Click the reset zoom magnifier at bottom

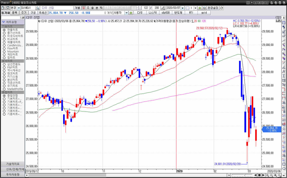point(275,175)
